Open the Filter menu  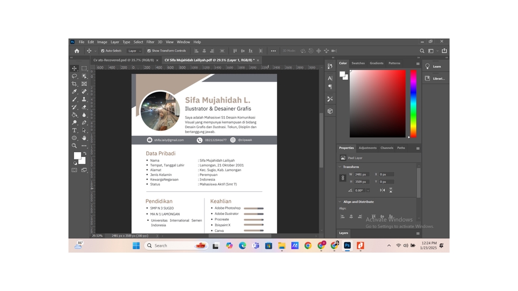(x=151, y=42)
